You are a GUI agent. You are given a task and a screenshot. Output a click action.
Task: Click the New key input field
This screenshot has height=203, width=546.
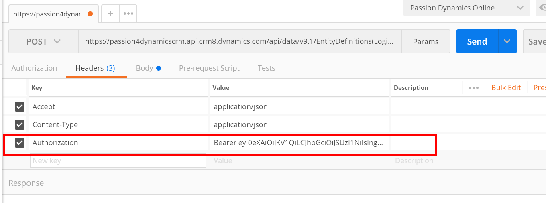pyautogui.click(x=118, y=161)
